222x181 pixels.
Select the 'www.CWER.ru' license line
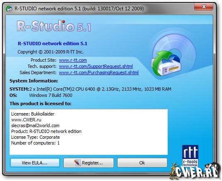tap(26, 120)
